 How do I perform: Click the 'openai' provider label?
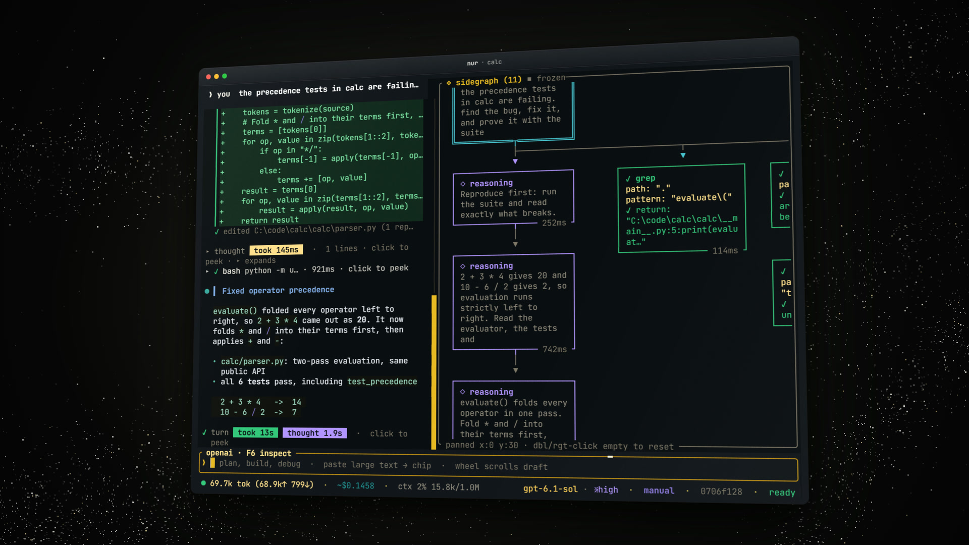(x=220, y=453)
